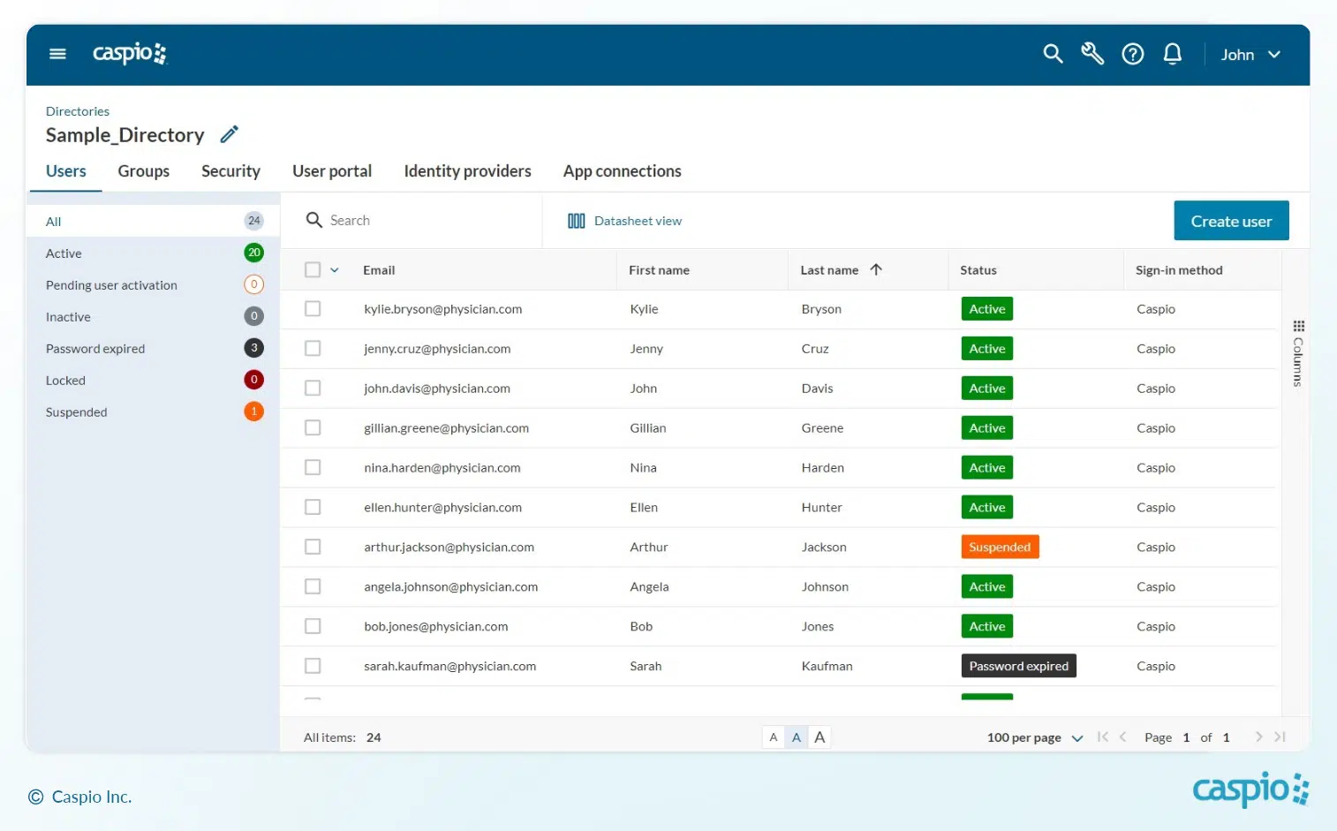The image size is (1337, 831).
Task: Switch to the Groups tab
Action: pos(143,171)
